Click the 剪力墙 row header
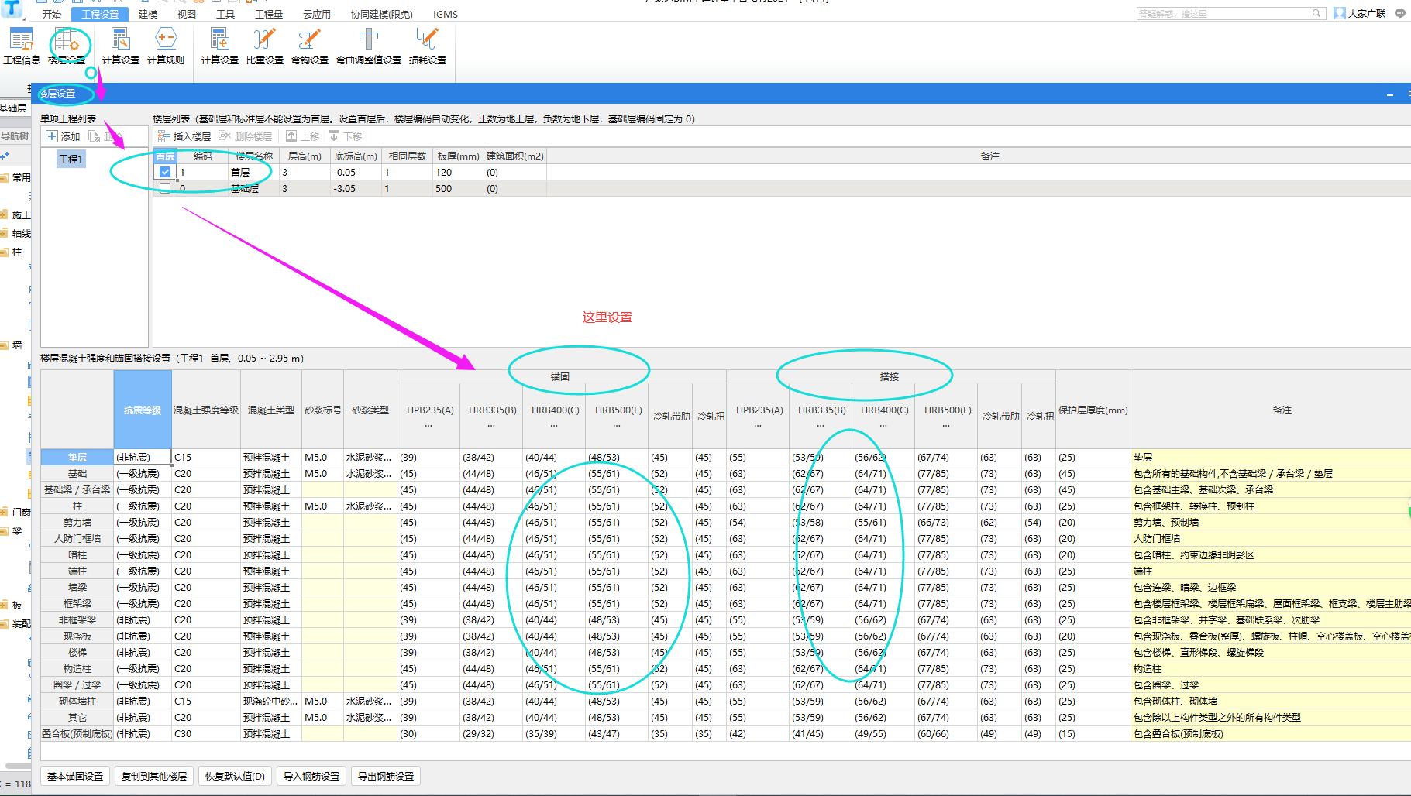This screenshot has height=796, width=1411. [x=77, y=522]
